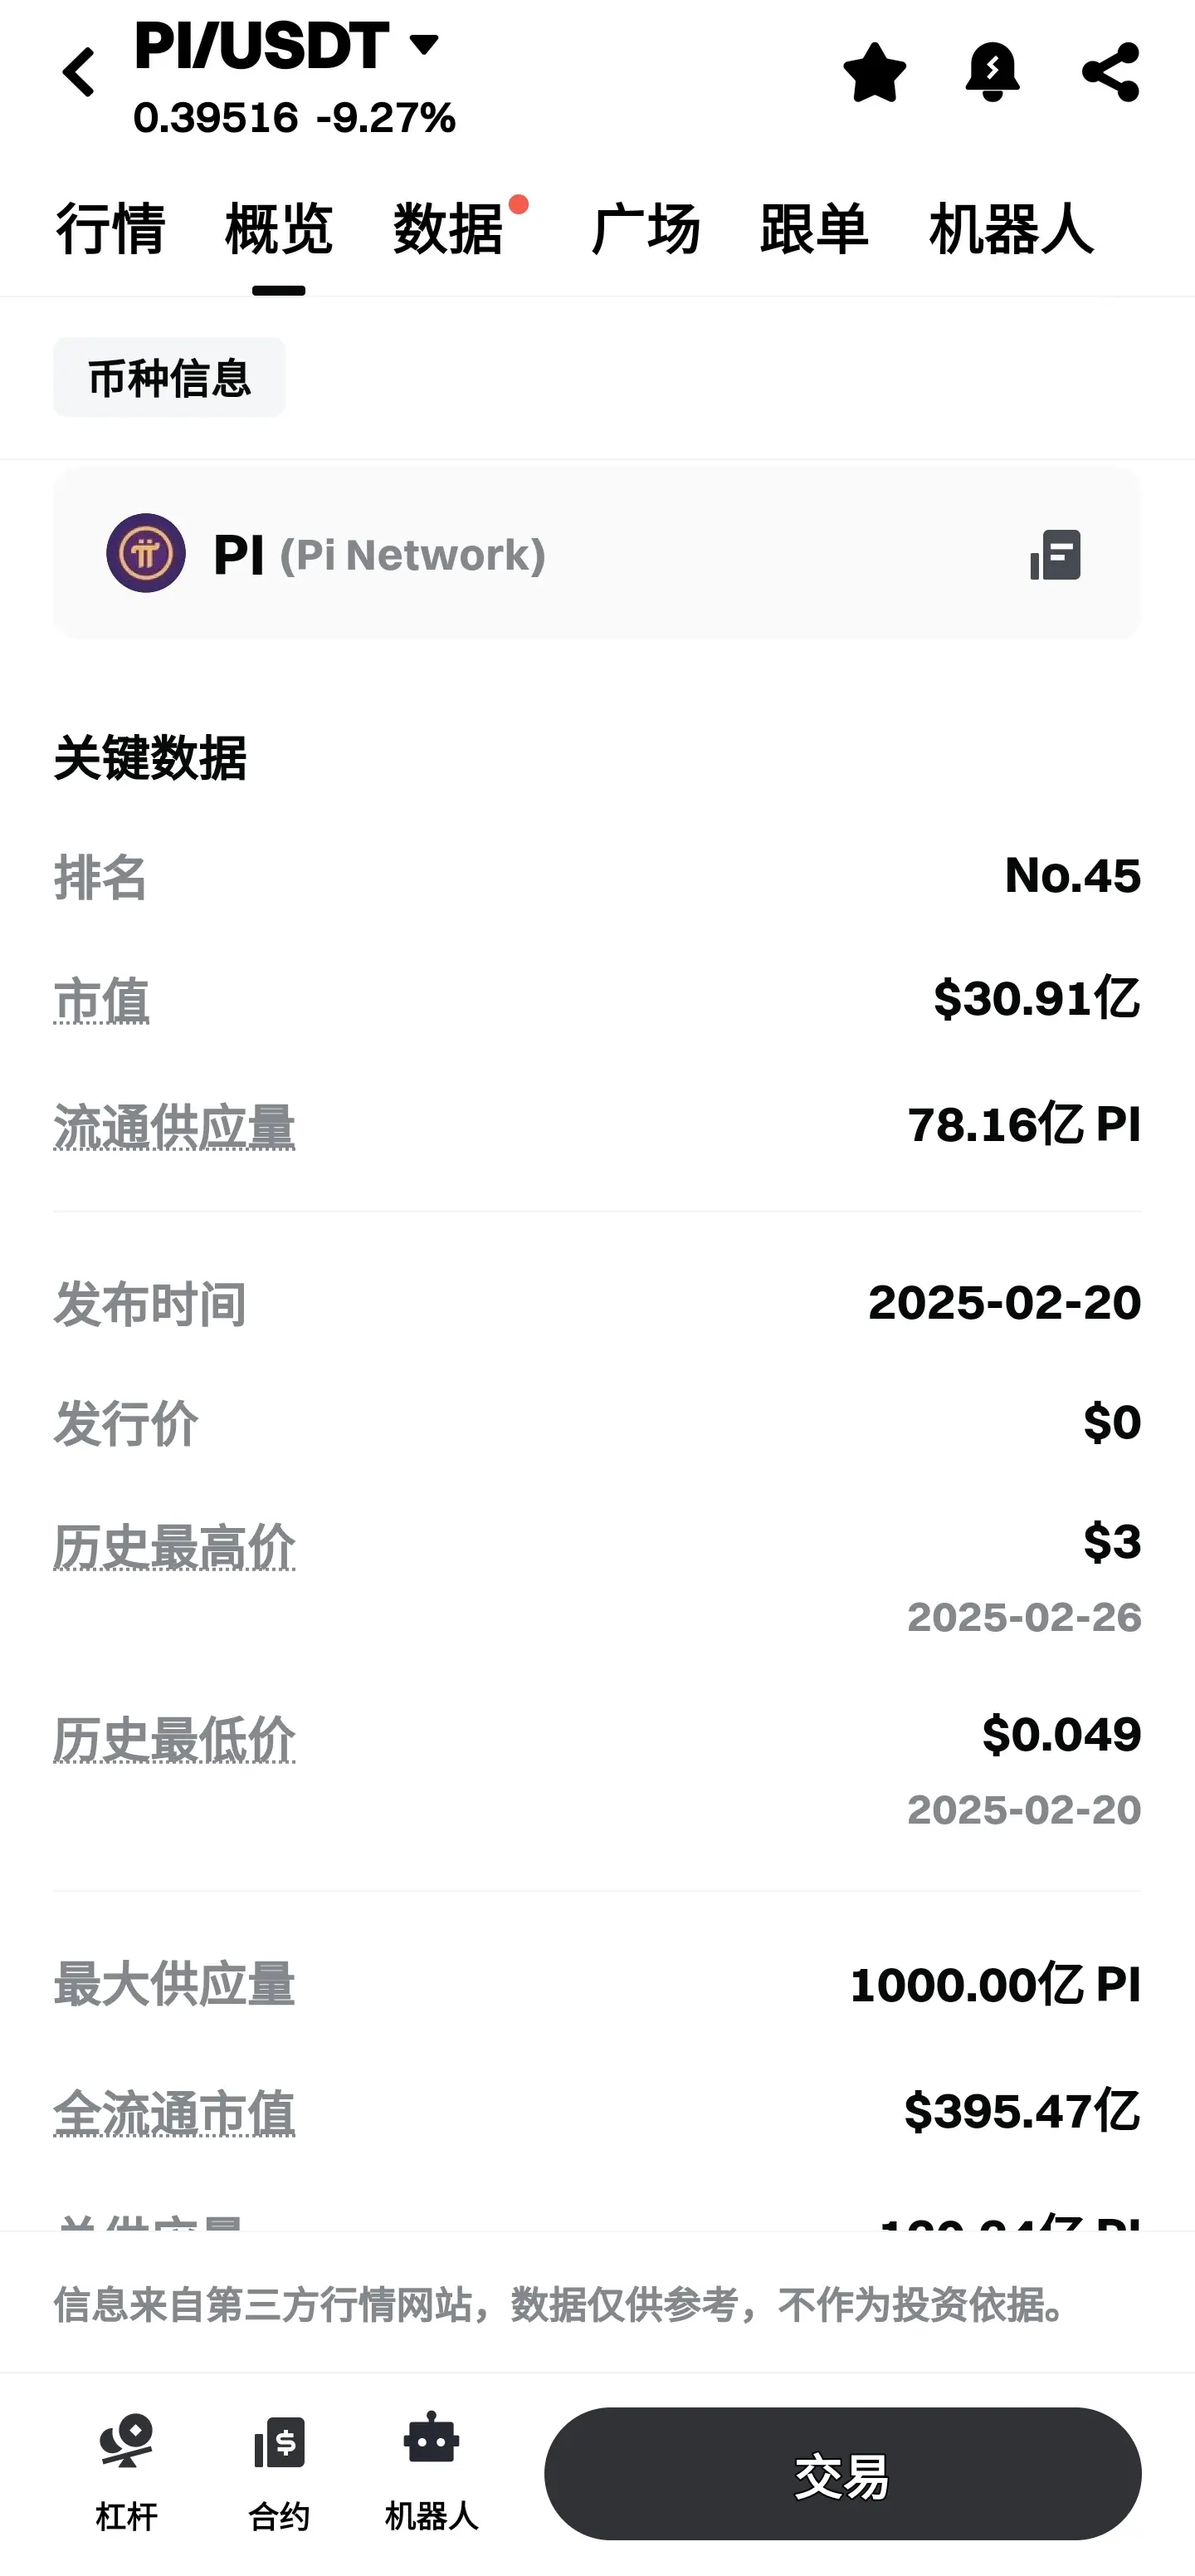Tap the Pi Network coin logo
The width and height of the screenshot is (1195, 2576).
[146, 553]
